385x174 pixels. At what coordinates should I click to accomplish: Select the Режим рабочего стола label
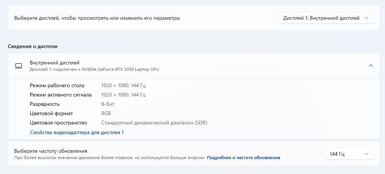(x=57, y=85)
